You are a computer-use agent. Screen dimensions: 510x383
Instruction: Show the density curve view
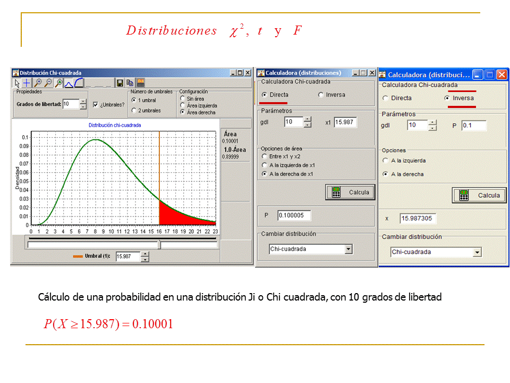pyautogui.click(x=69, y=83)
